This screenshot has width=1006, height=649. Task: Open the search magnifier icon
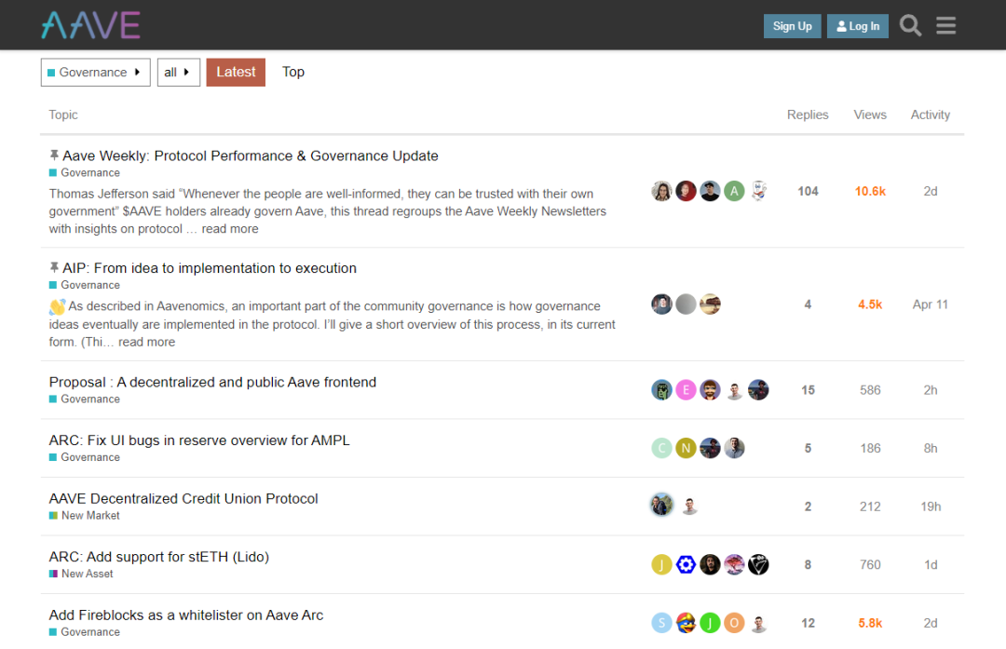pyautogui.click(x=910, y=26)
